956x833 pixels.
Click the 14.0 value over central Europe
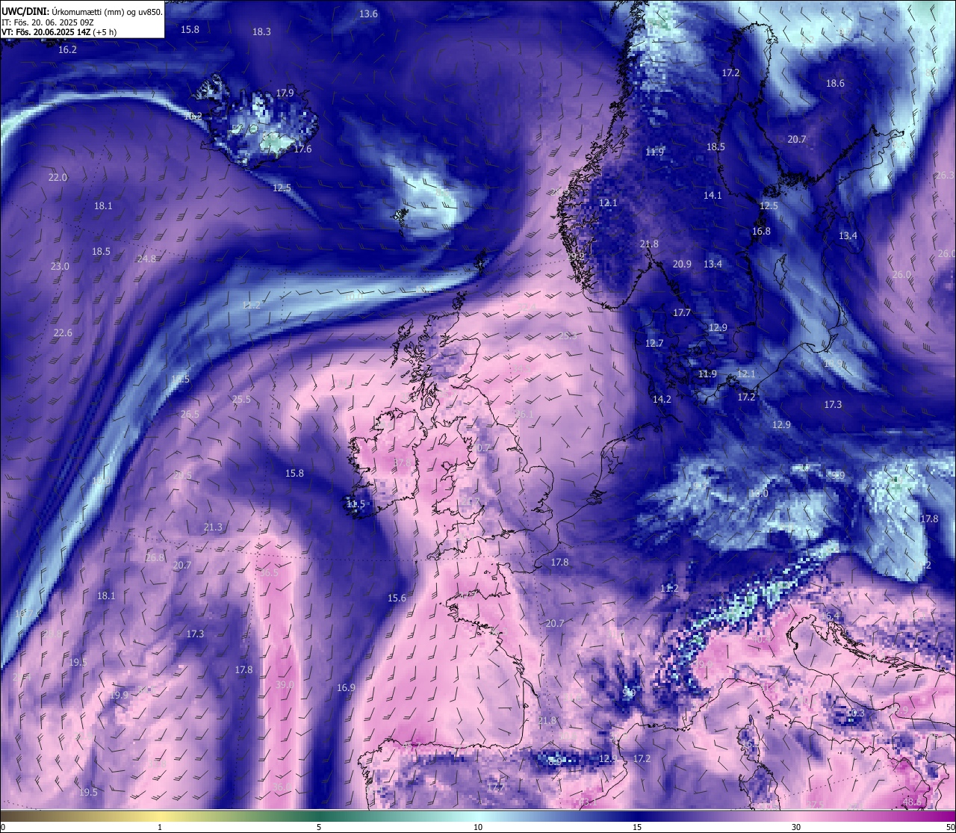[759, 494]
